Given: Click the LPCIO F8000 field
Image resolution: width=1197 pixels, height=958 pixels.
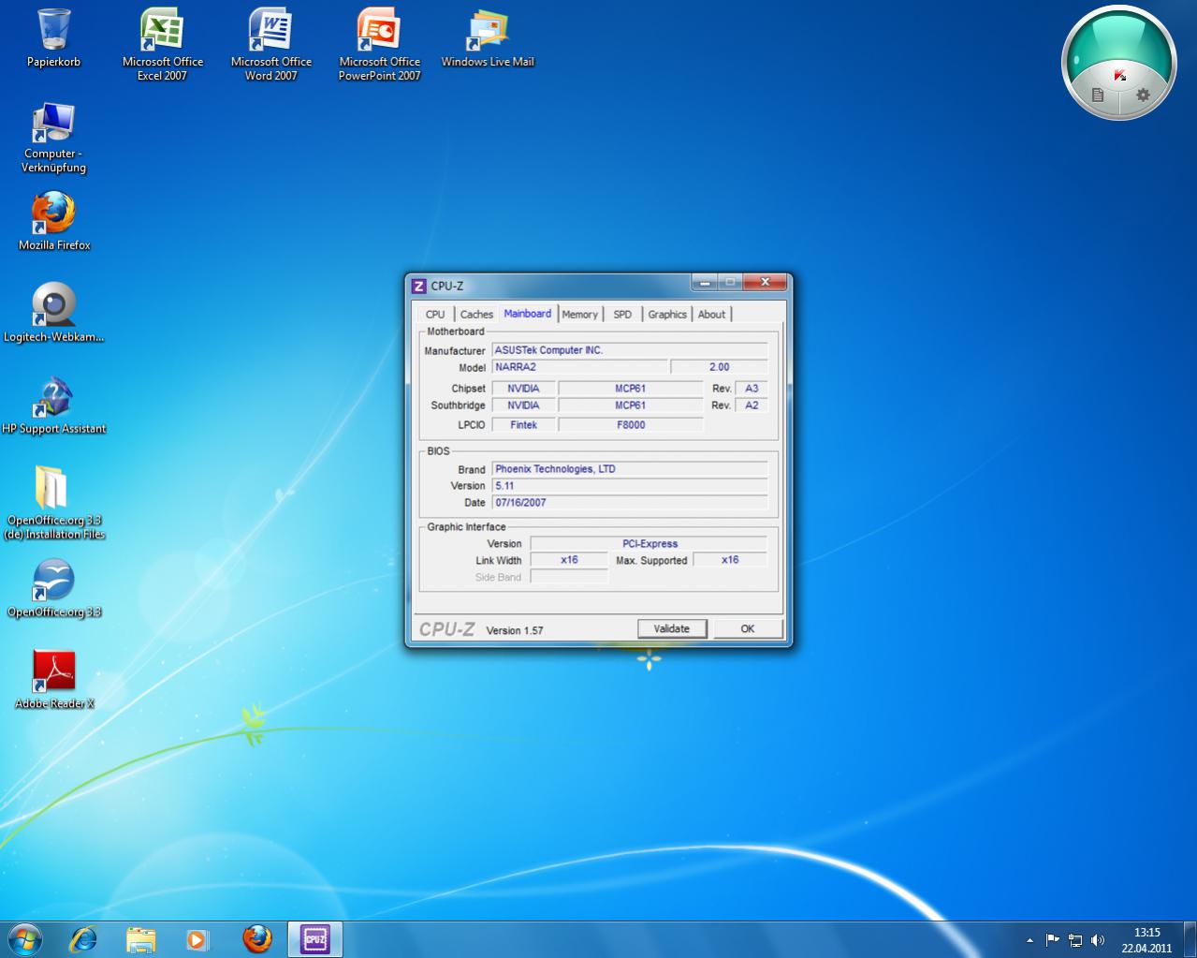Looking at the screenshot, I should 630,424.
